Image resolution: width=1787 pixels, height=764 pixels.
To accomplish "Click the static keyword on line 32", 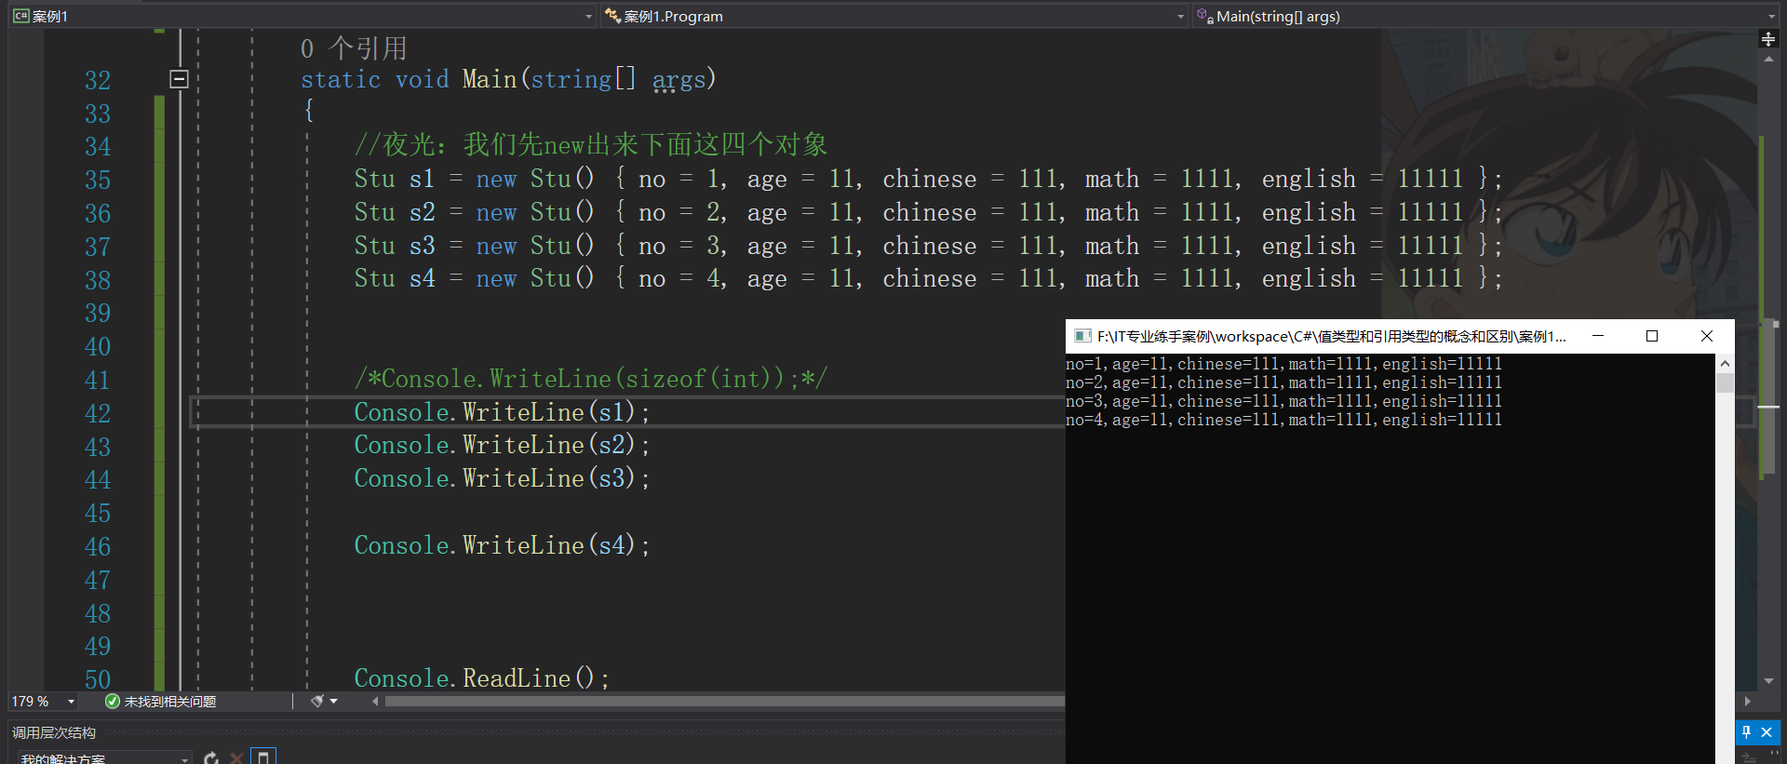I will click(x=341, y=79).
